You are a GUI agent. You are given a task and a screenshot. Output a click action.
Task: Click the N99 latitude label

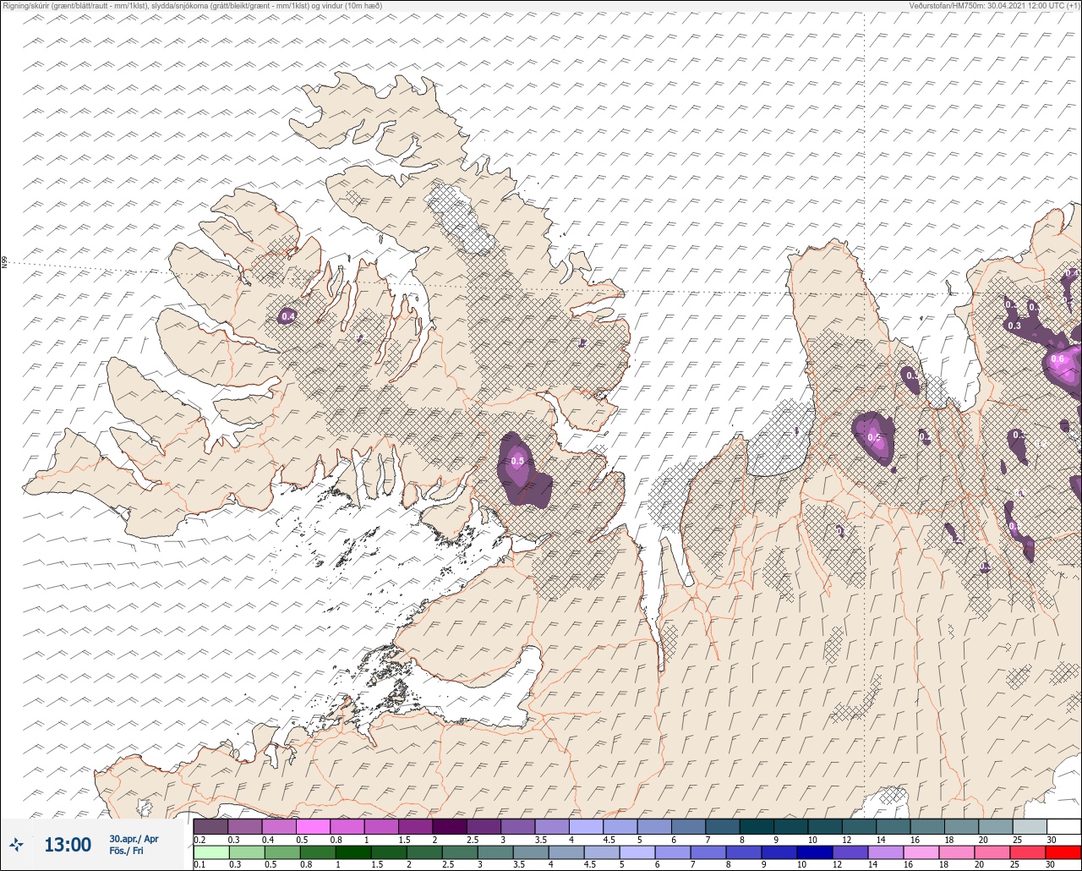coord(4,263)
